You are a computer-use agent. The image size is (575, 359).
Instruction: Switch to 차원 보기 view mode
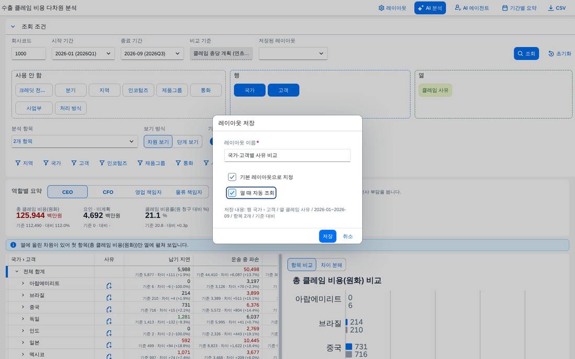(x=158, y=142)
